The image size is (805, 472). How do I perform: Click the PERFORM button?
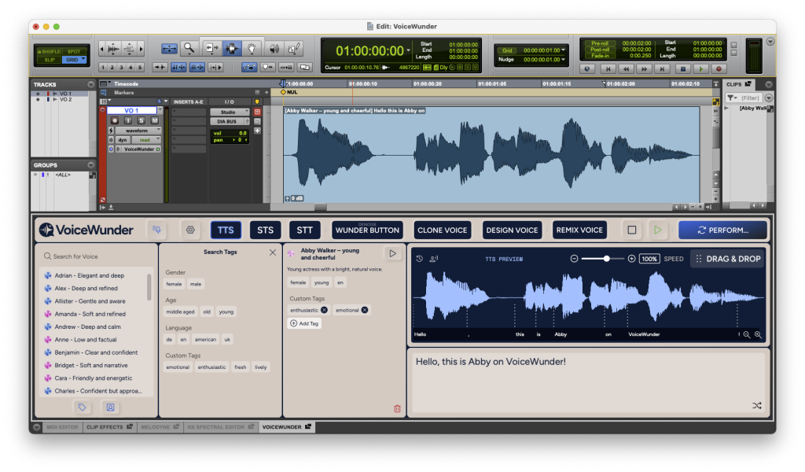click(x=723, y=230)
